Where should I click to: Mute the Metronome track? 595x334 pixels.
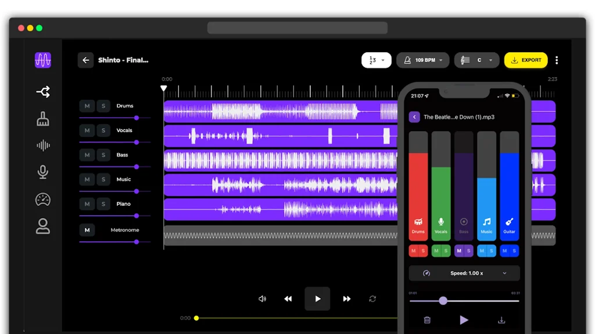[x=87, y=230]
